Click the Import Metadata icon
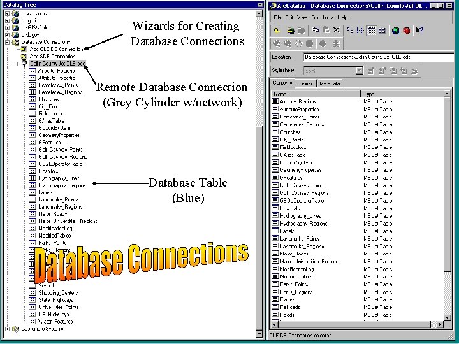Image resolution: width=459 pixels, height=344 pixels. (x=404, y=71)
